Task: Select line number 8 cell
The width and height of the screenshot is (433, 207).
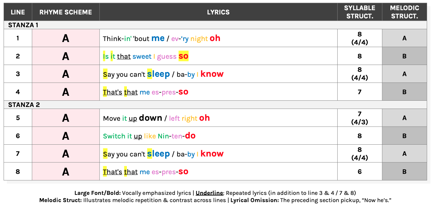Action: (x=18, y=172)
